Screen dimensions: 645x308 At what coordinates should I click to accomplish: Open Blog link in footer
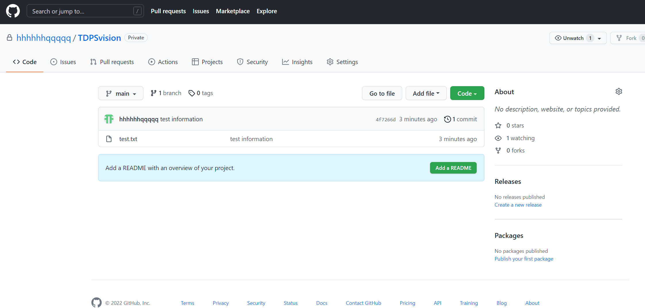(x=502, y=303)
